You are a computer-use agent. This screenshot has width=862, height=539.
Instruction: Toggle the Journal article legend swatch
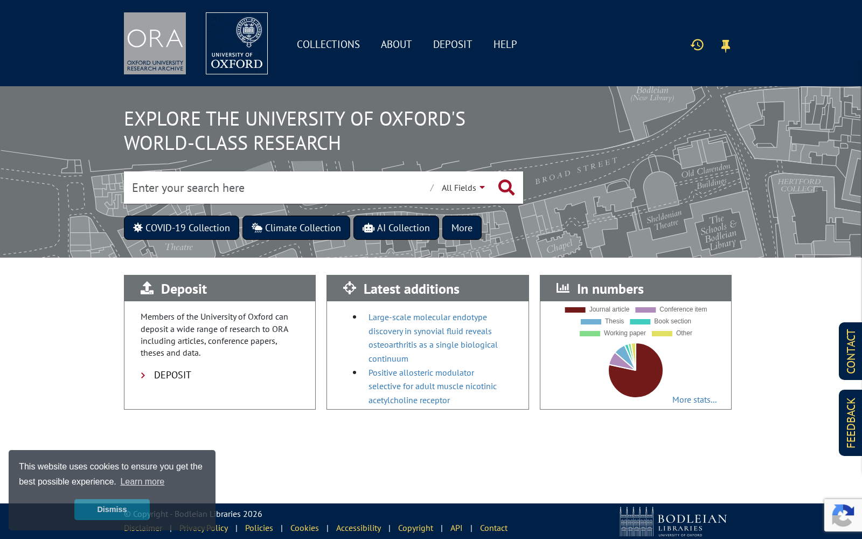coord(575,309)
